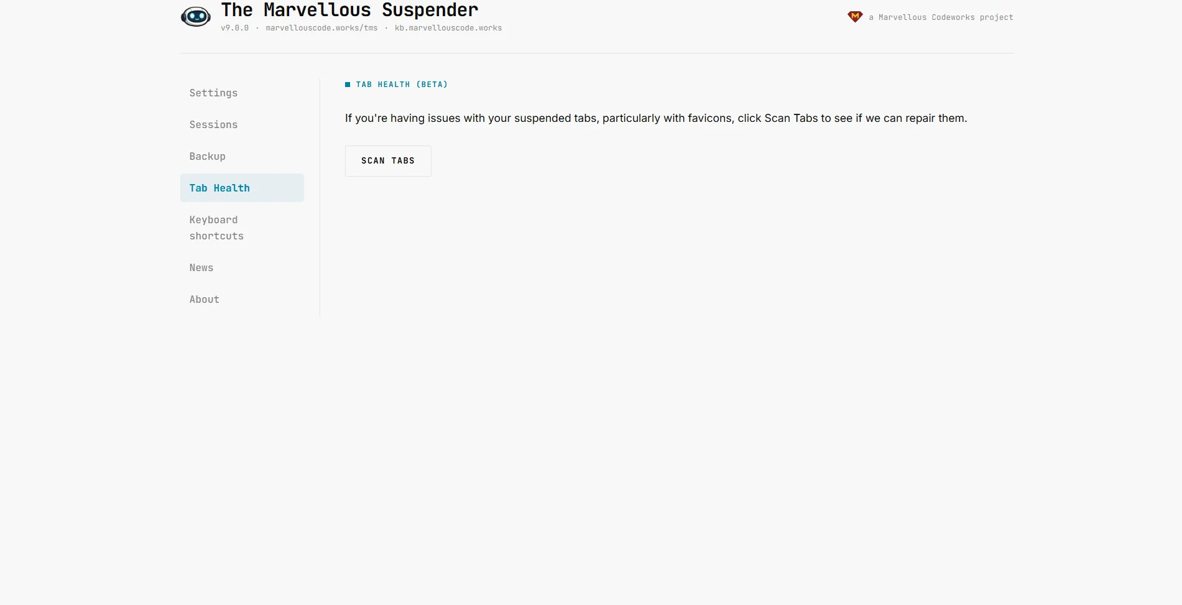Click the v9.0.0 version text
This screenshot has height=605, width=1182.
tap(234, 28)
